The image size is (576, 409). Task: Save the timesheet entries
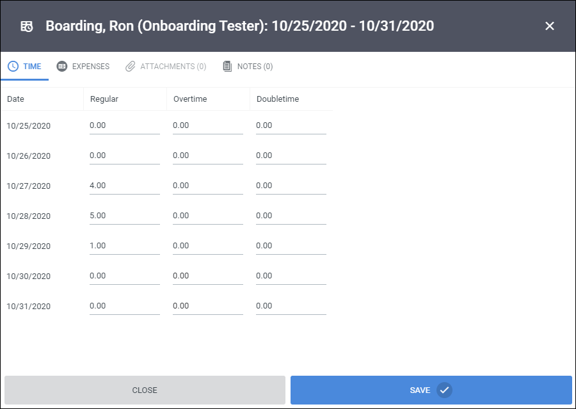[431, 390]
